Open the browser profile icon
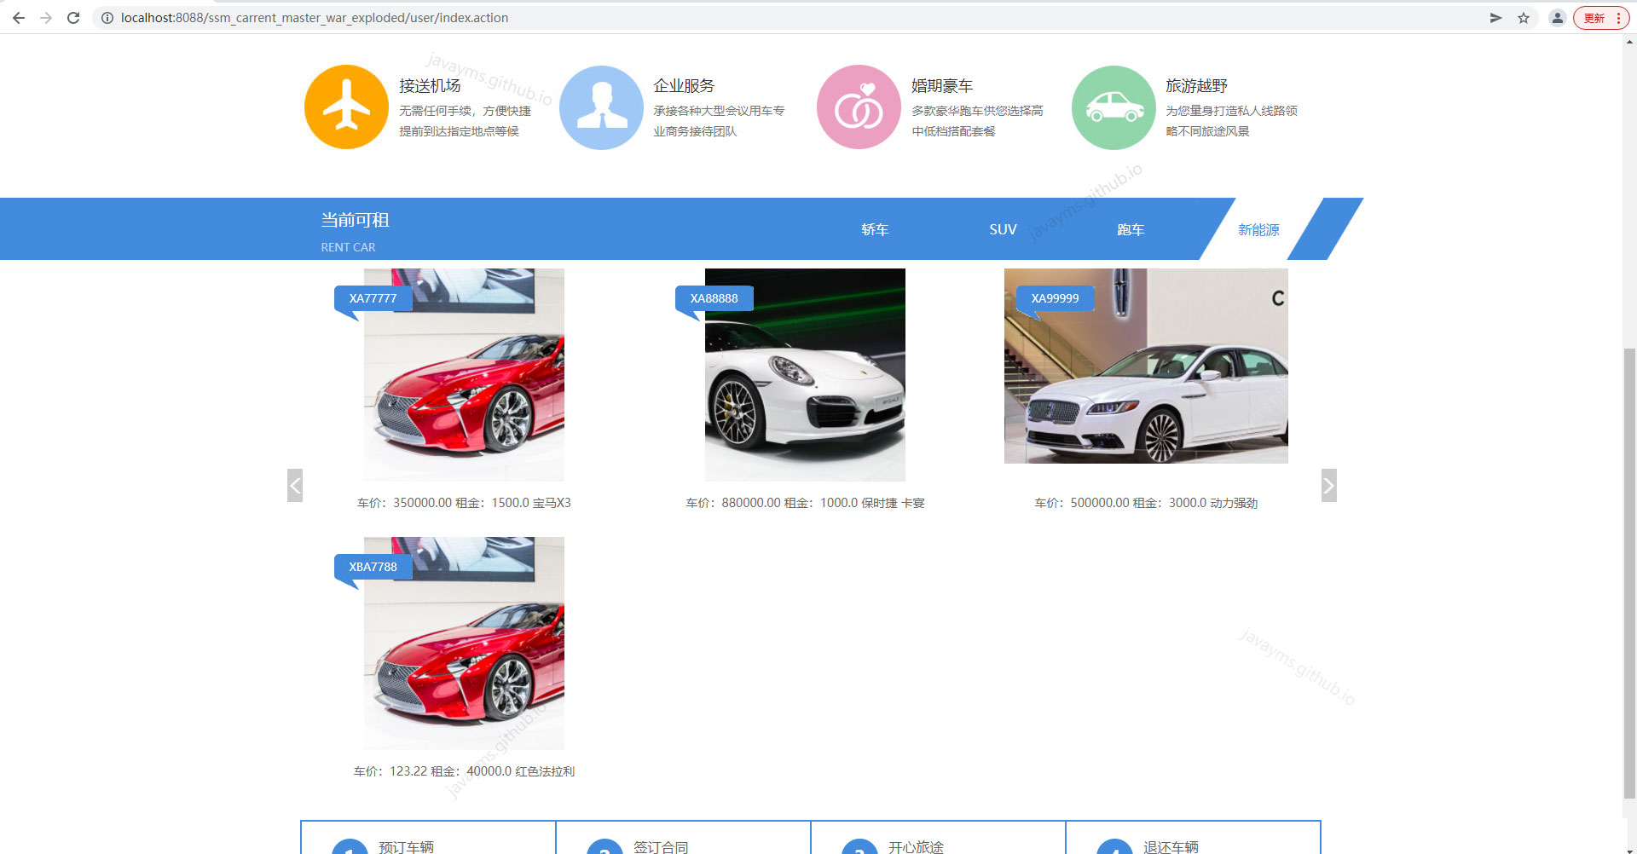The height and width of the screenshot is (854, 1637). click(1557, 17)
